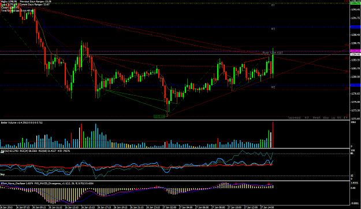Click the tallest red volume bar at chart's latest bar

point(273,135)
